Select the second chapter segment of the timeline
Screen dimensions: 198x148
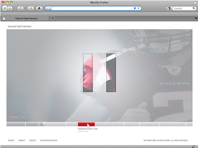[x=32, y=124]
